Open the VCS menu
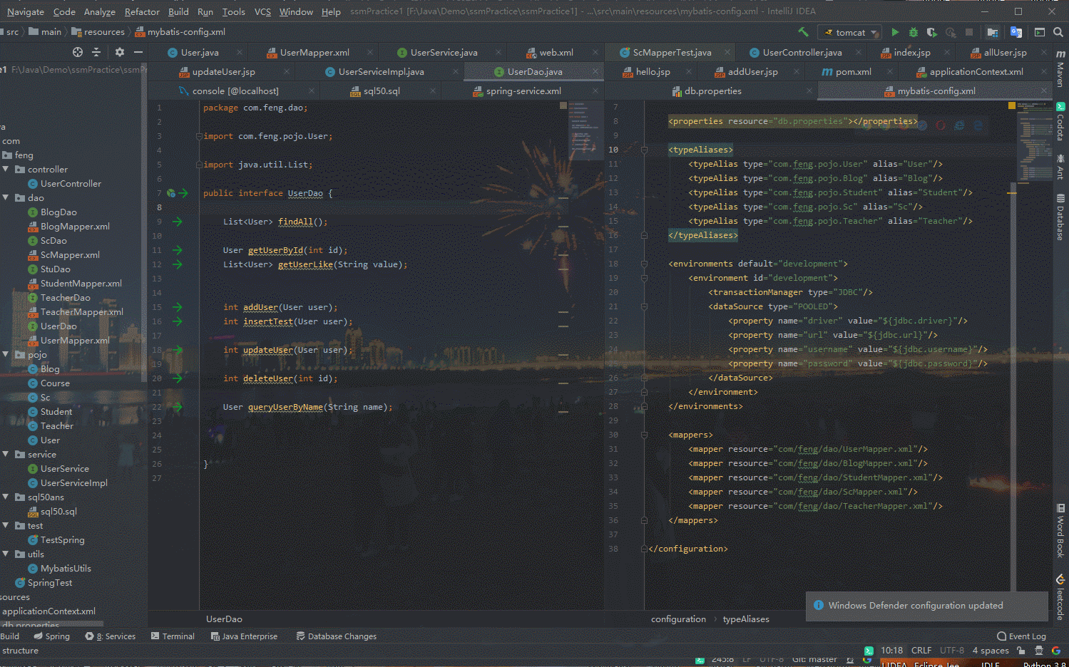 [262, 11]
